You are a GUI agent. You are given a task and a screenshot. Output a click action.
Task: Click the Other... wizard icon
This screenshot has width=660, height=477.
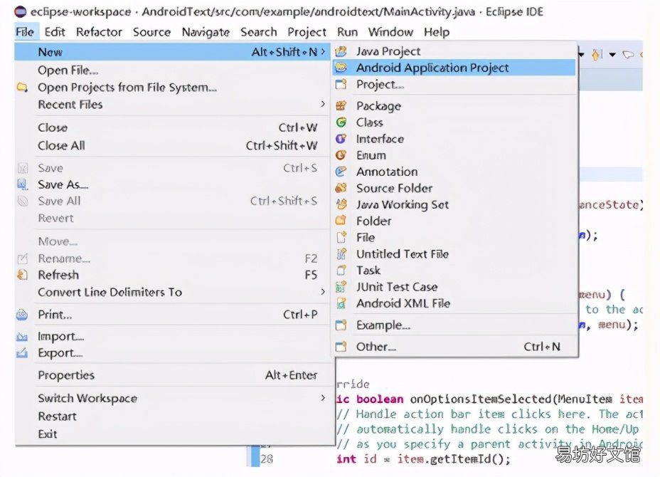(x=341, y=347)
